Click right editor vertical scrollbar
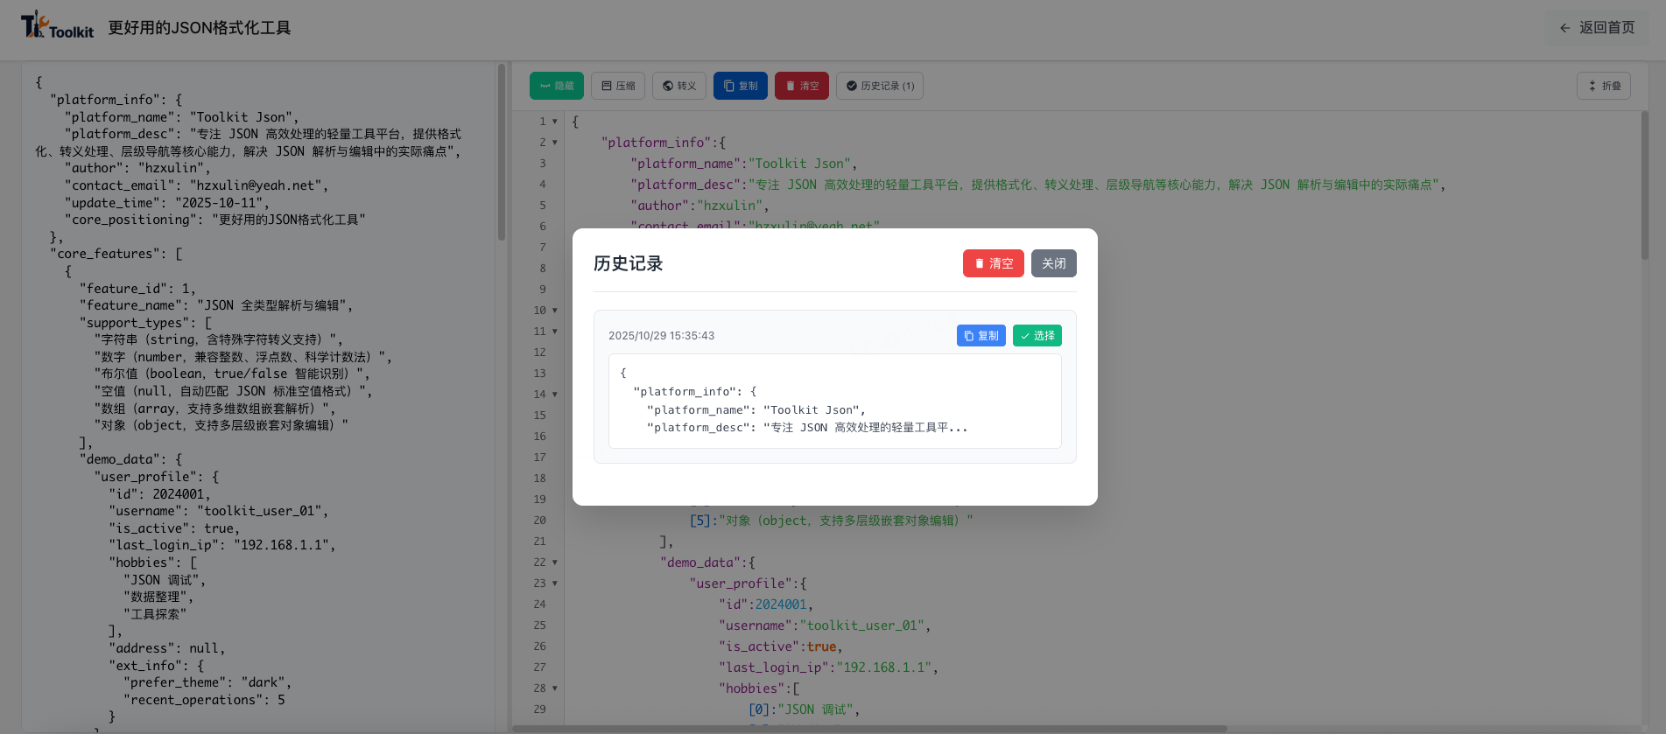Screen dimensions: 1666x734 coord(1645,185)
